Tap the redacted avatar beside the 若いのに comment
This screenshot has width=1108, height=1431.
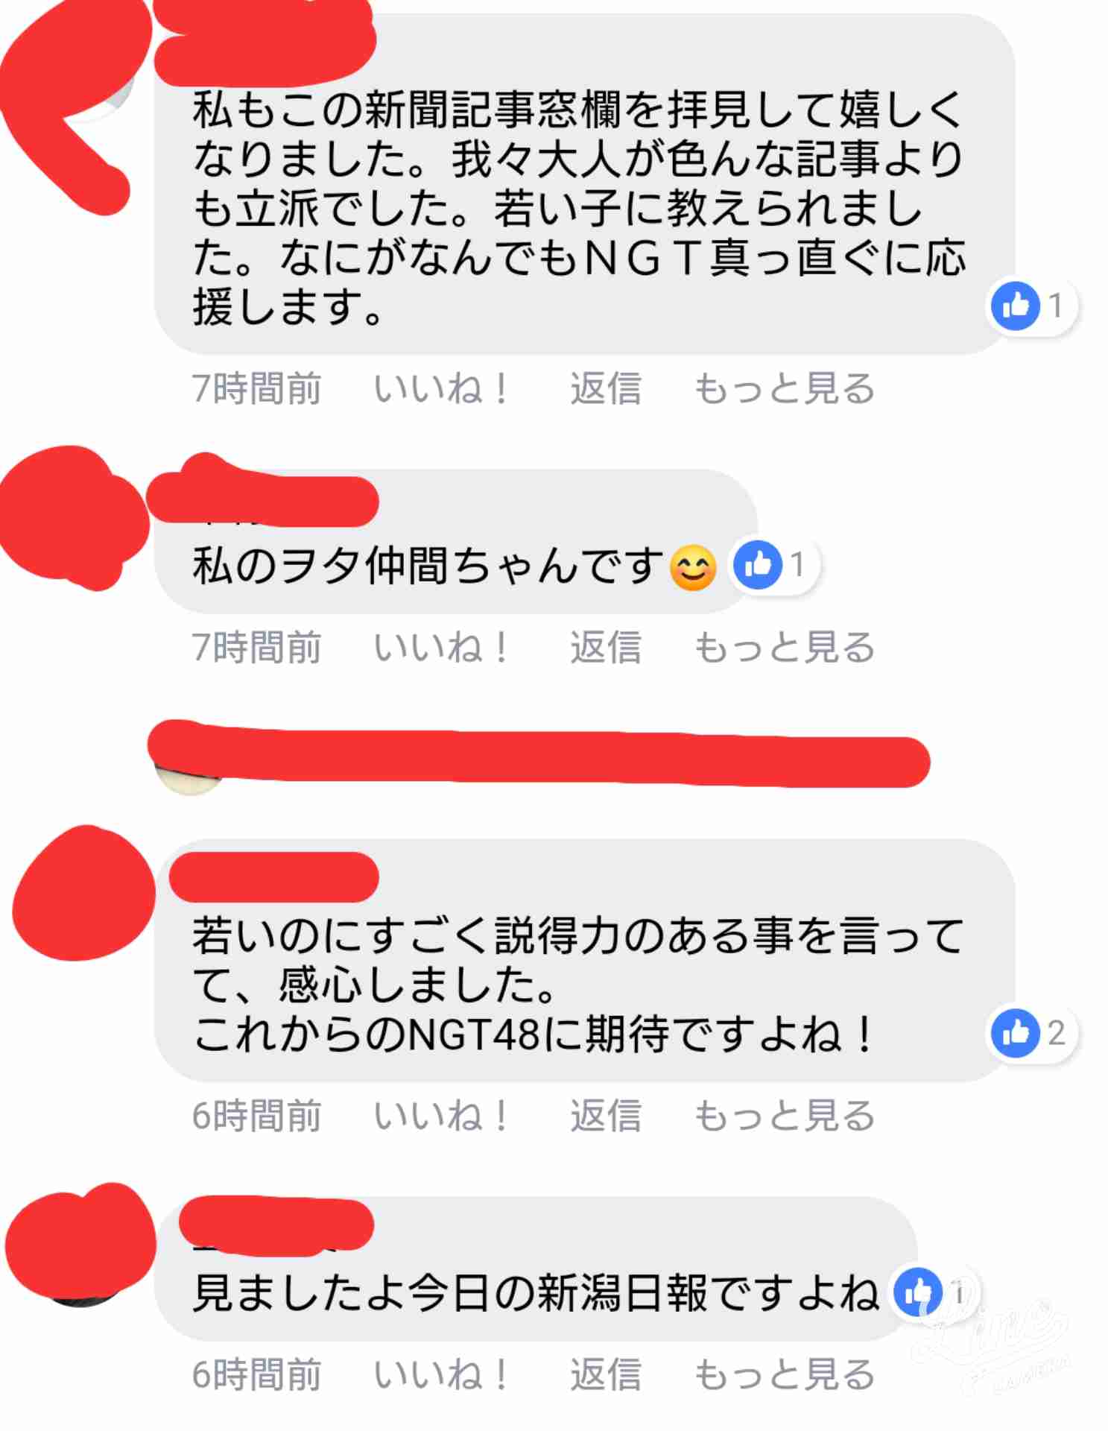tap(83, 893)
